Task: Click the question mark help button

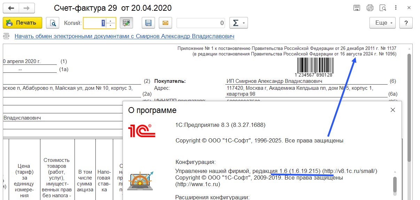Action: [406, 23]
